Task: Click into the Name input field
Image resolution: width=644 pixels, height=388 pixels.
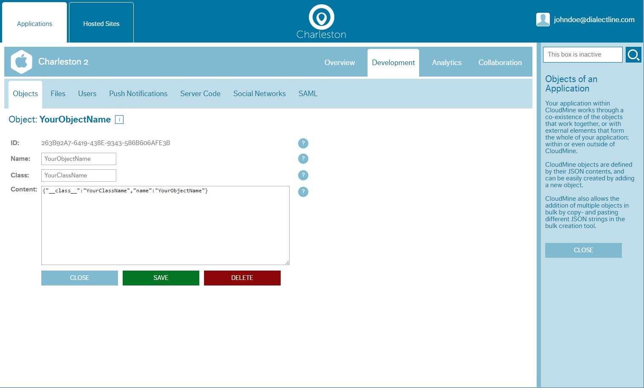Action: (x=79, y=159)
